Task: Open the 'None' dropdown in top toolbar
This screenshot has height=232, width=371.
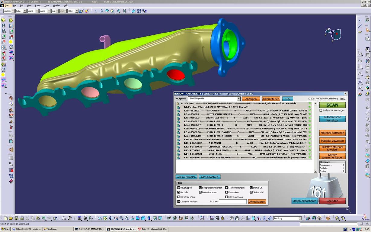Action: (x=77, y=11)
